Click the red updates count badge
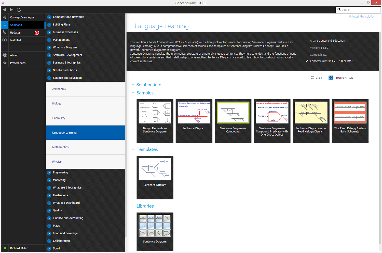This screenshot has height=253, width=382. tap(37, 33)
